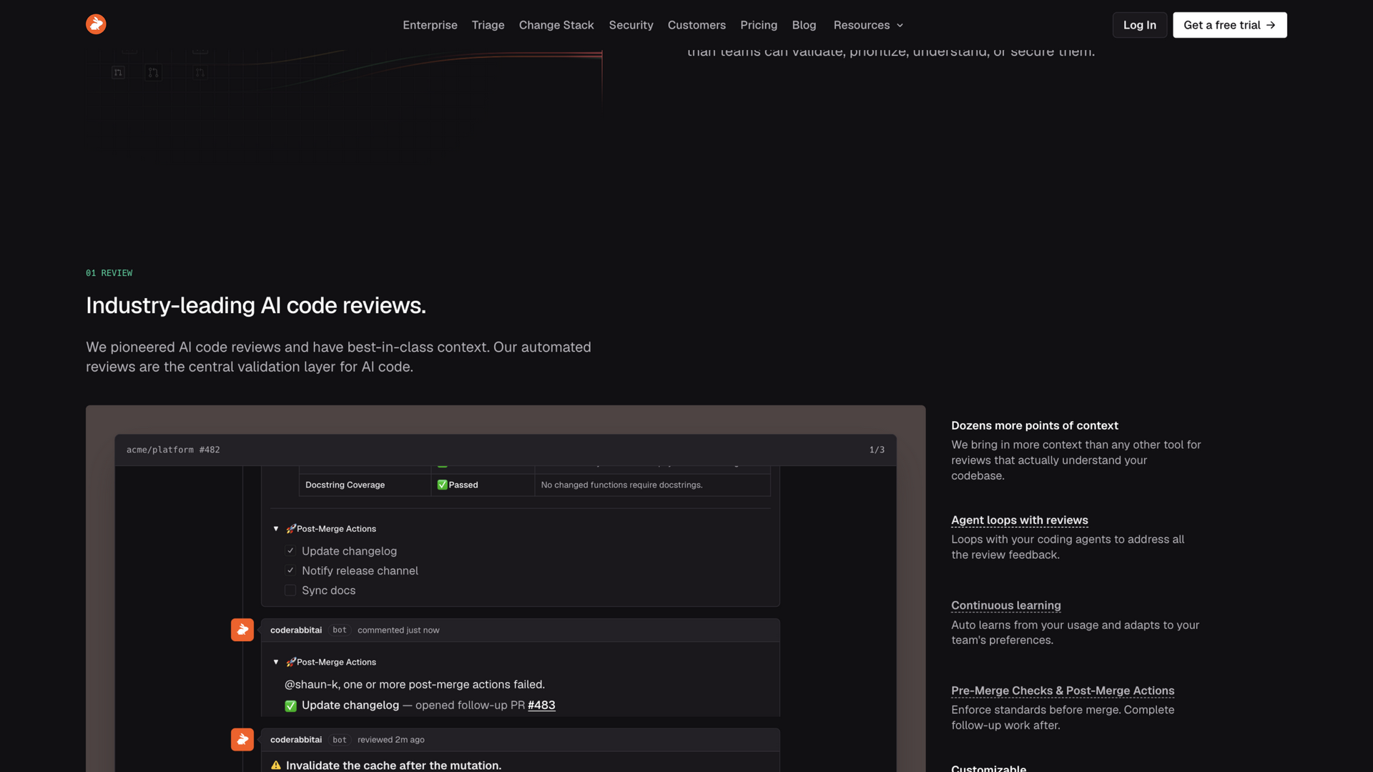1373x772 pixels.
Task: Check the Sync docs checkbox
Action: click(290, 590)
